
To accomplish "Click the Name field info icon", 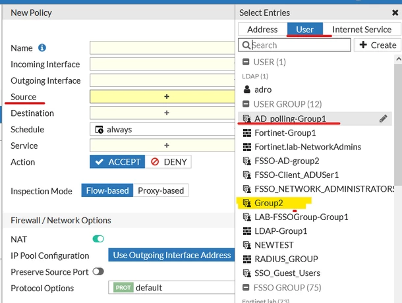I will click(42, 47).
